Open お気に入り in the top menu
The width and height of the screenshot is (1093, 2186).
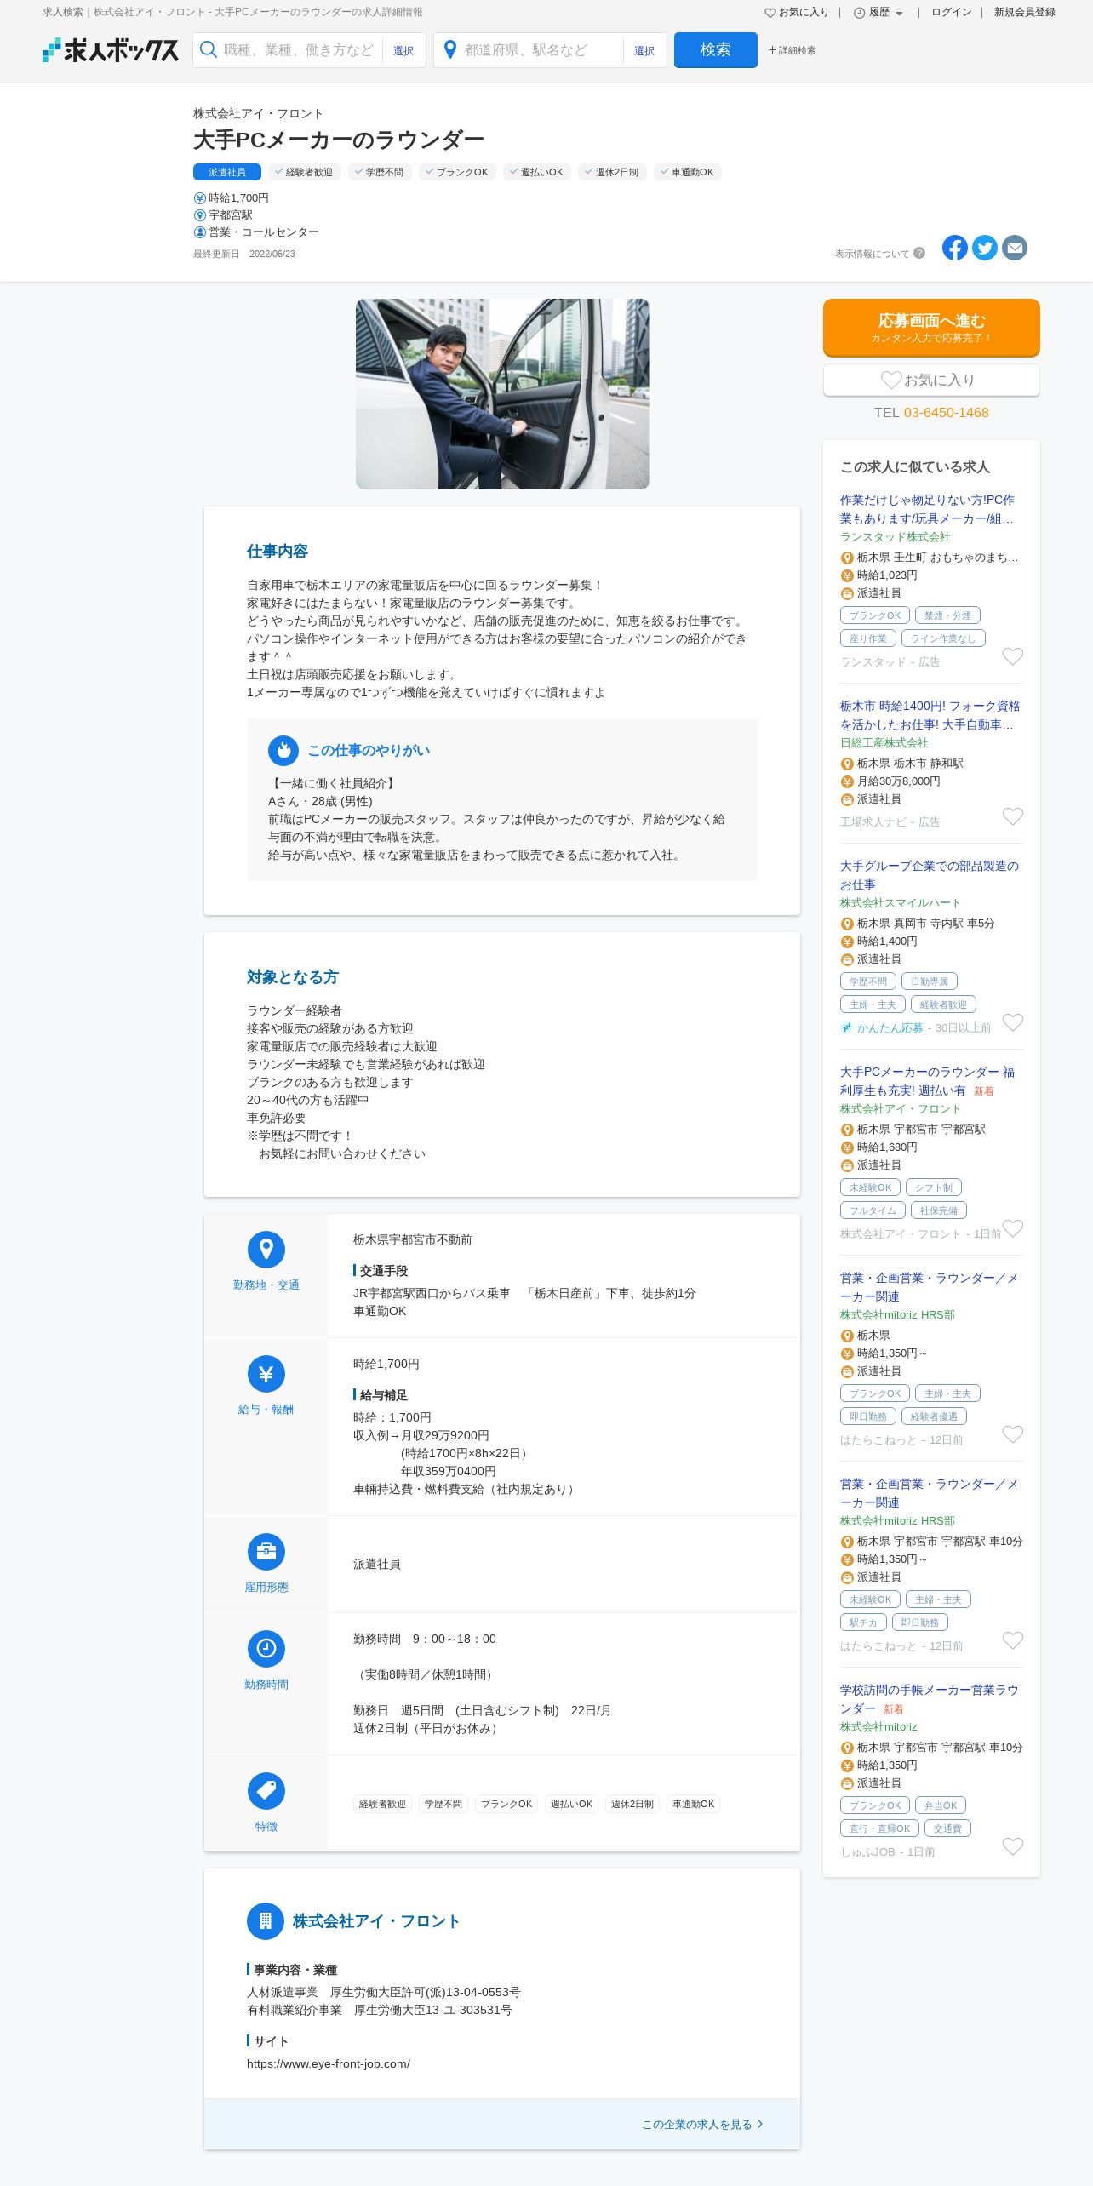[x=797, y=13]
